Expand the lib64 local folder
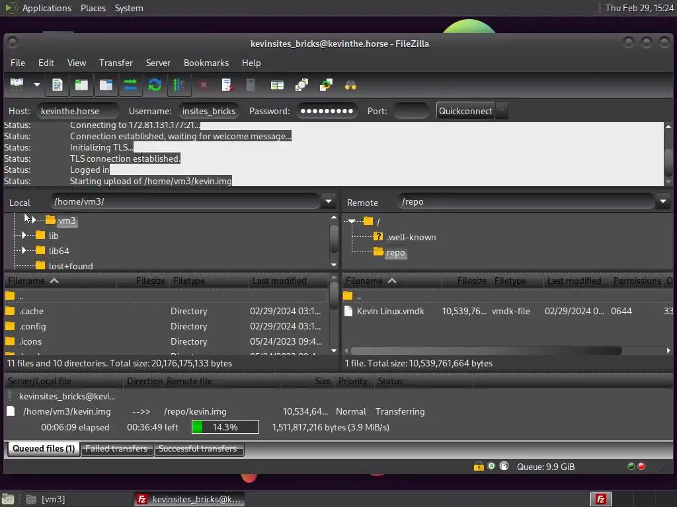Screen dimensions: 677x507 click(24, 250)
